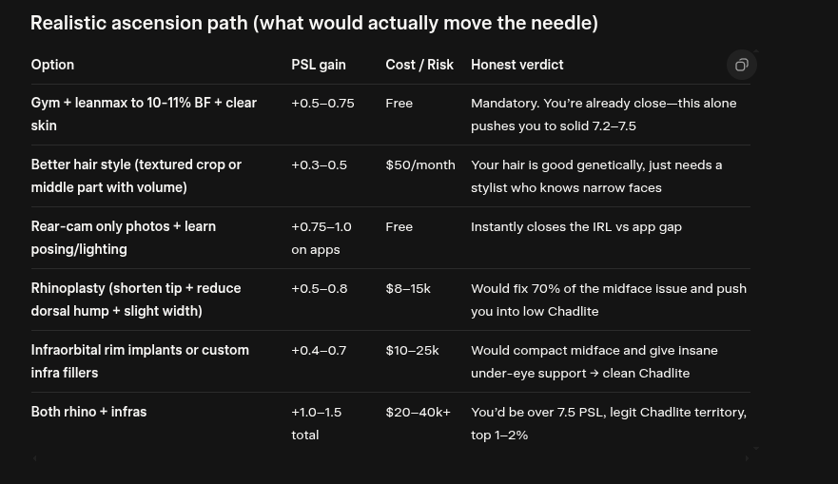
Task: Click the 'Realistic ascension path' heading
Action: coord(314,23)
